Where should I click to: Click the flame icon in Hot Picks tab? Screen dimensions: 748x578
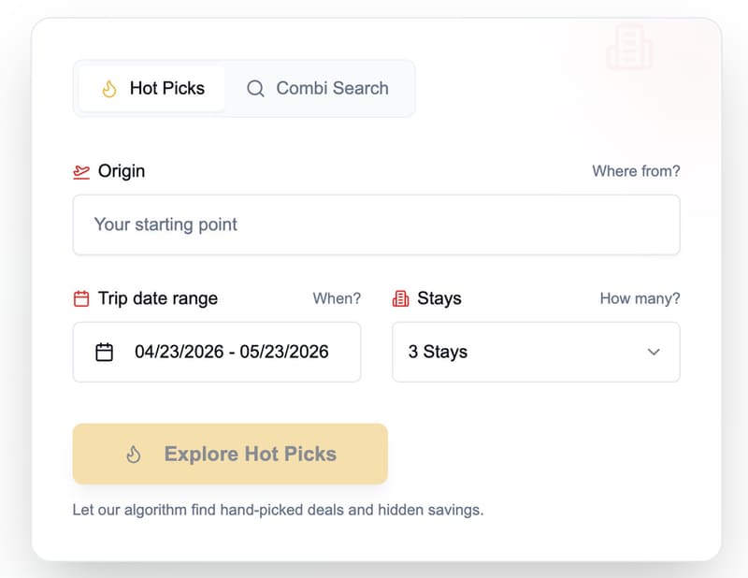pos(108,89)
